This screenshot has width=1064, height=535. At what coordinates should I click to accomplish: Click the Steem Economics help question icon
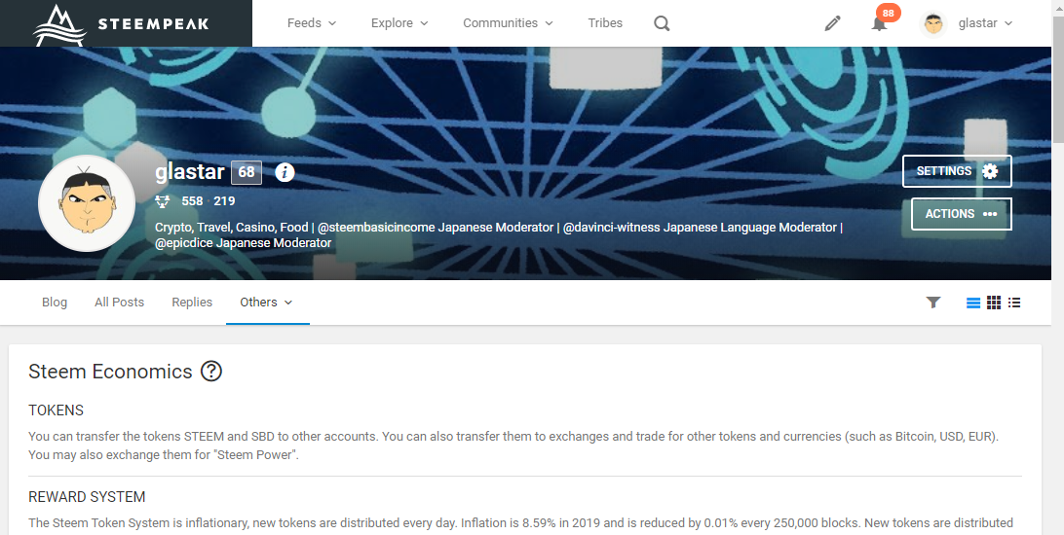coord(211,372)
